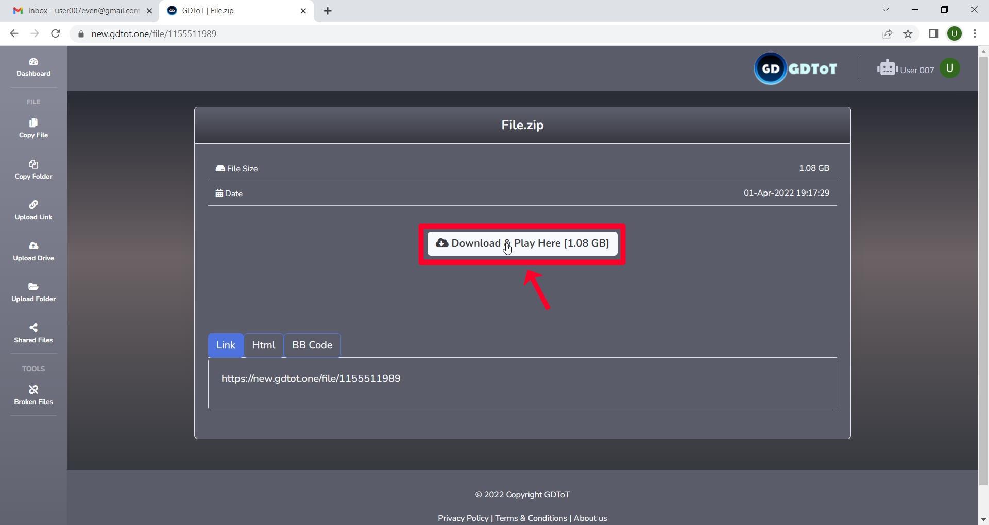Open User 007 account menu
This screenshot has width=989, height=525.
tap(918, 68)
